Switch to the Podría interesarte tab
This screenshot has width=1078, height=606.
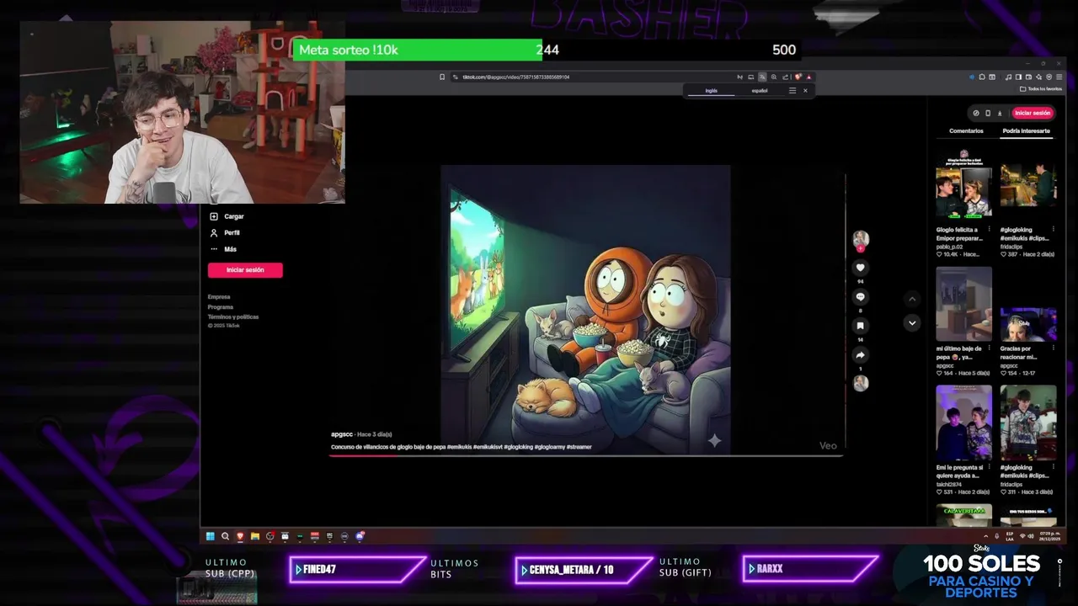click(x=1026, y=131)
